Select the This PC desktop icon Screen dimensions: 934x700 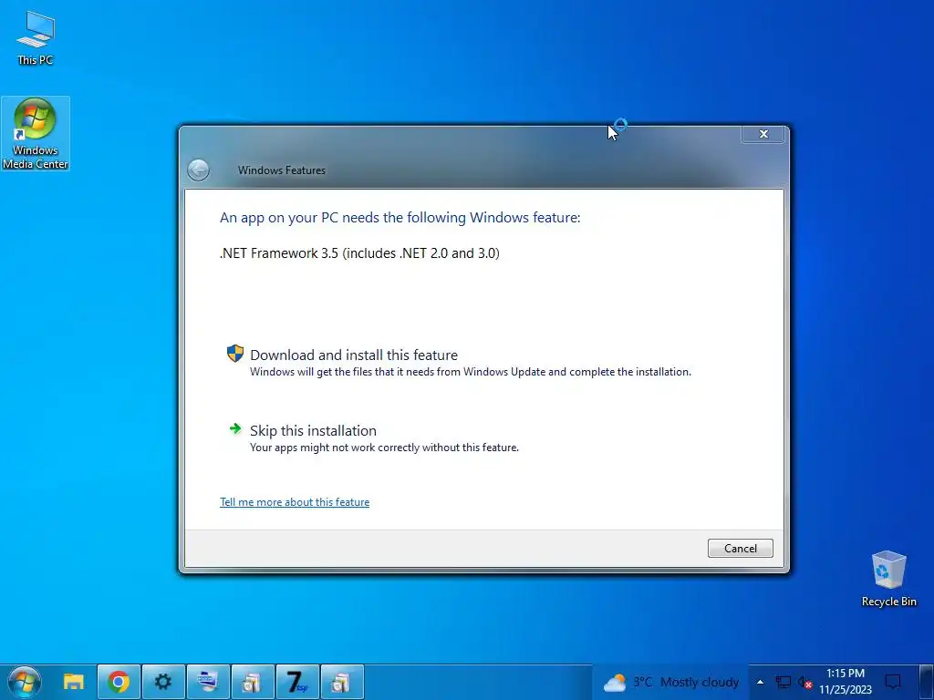[x=36, y=37]
